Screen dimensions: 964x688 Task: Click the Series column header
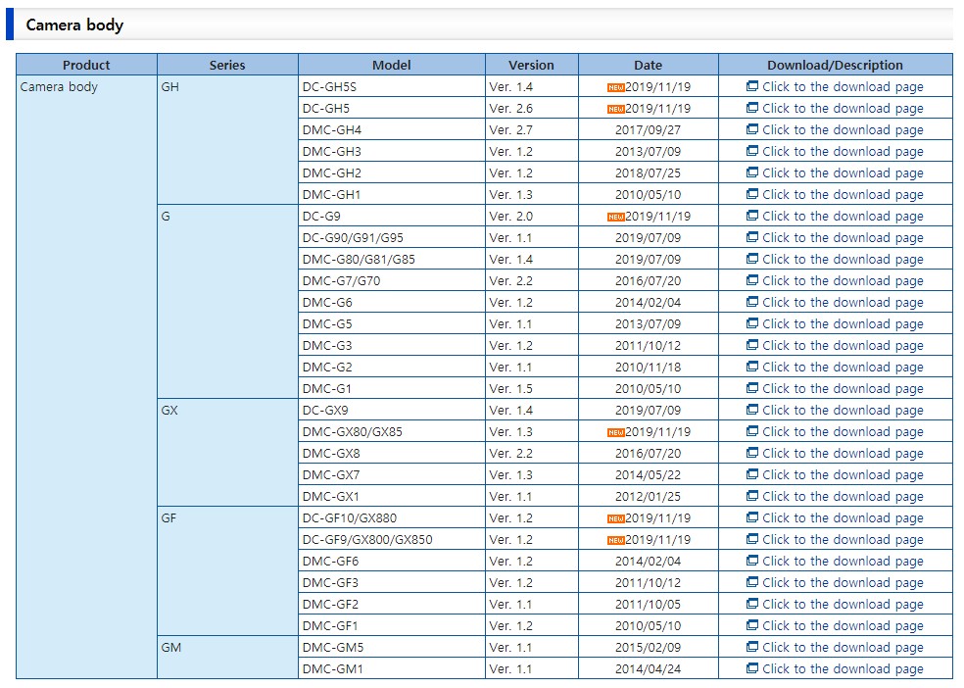pyautogui.click(x=227, y=65)
